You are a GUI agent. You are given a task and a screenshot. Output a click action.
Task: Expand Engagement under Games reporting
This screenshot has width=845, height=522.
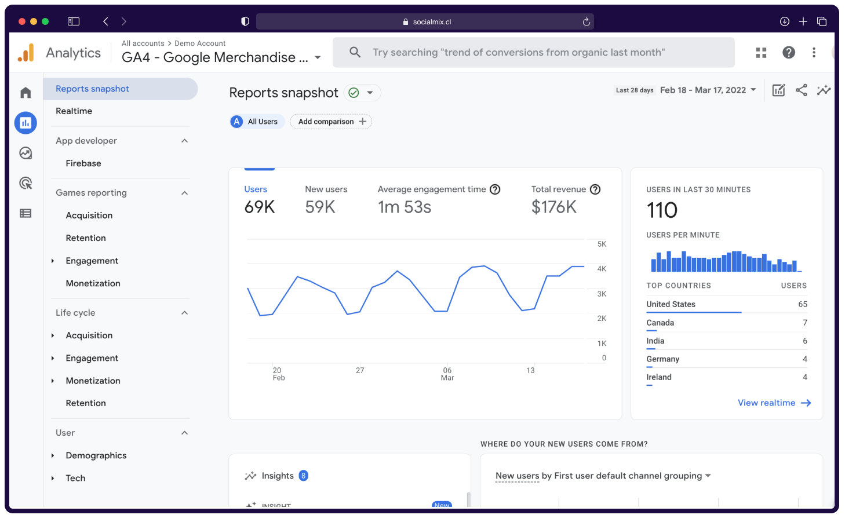pyautogui.click(x=53, y=261)
